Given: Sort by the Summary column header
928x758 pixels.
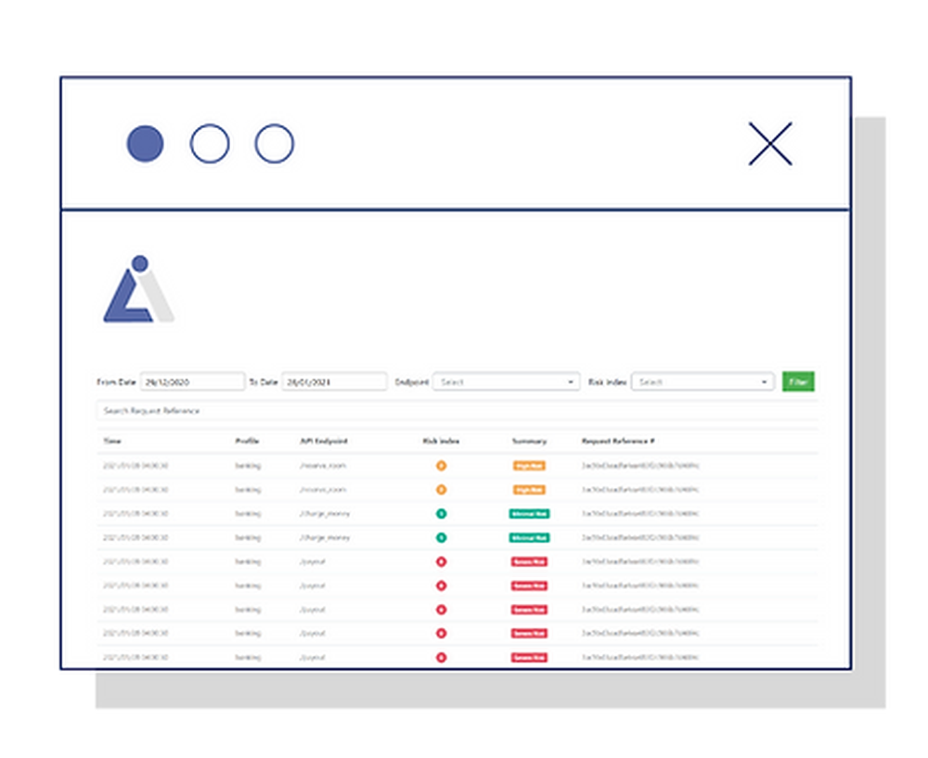Looking at the screenshot, I should [x=529, y=441].
